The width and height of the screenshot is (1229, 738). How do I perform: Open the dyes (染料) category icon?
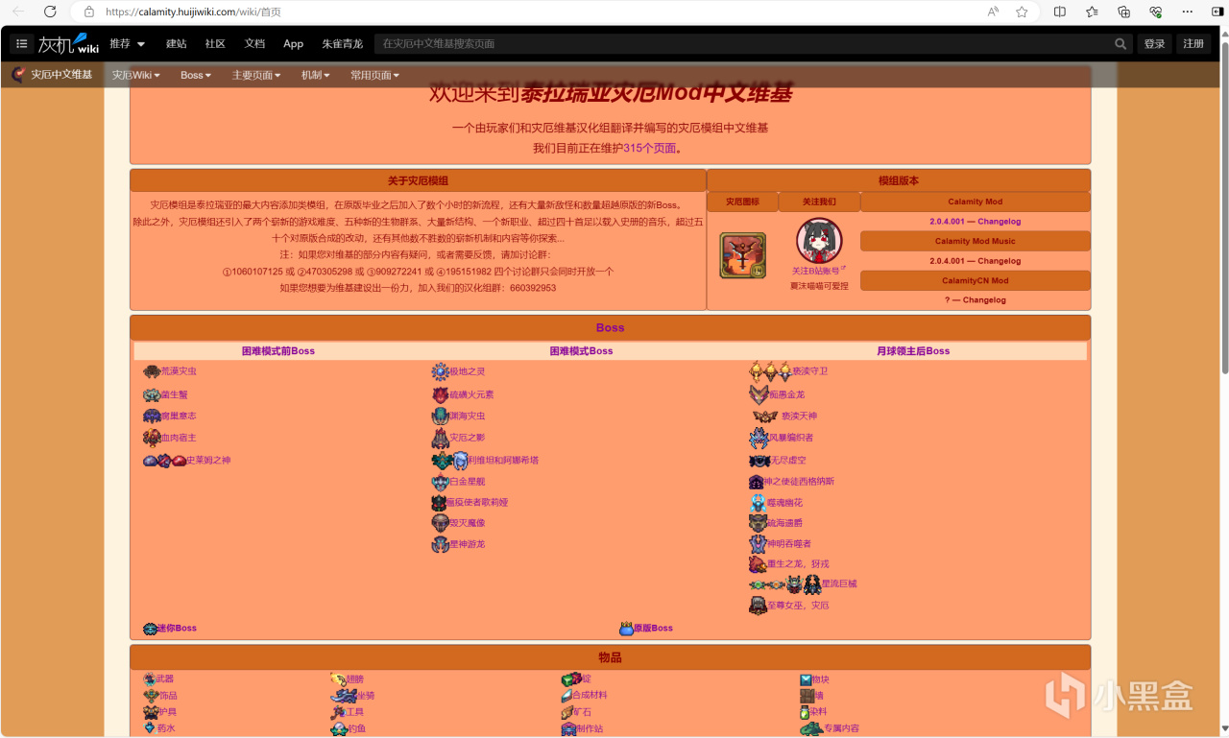coord(805,712)
